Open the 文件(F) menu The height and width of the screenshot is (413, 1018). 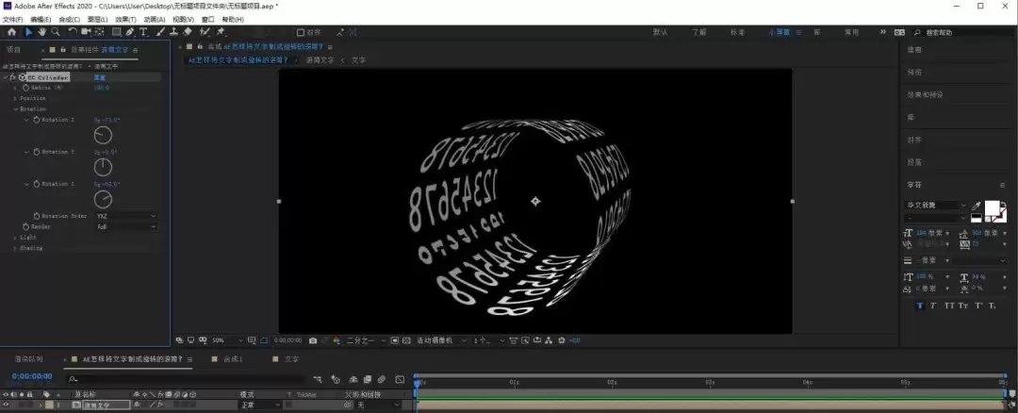pyautogui.click(x=12, y=20)
